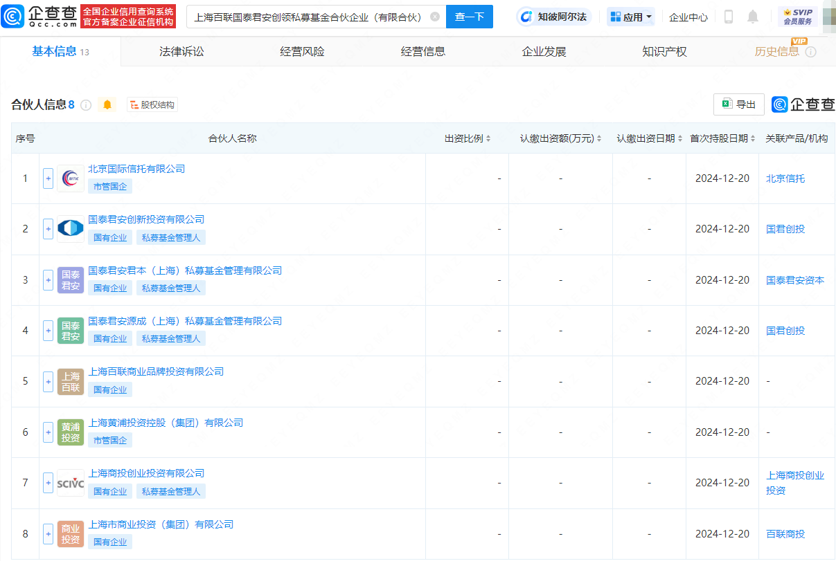
Task: Click the SCIVC logo for 上海商投创业投资
Action: click(71, 483)
